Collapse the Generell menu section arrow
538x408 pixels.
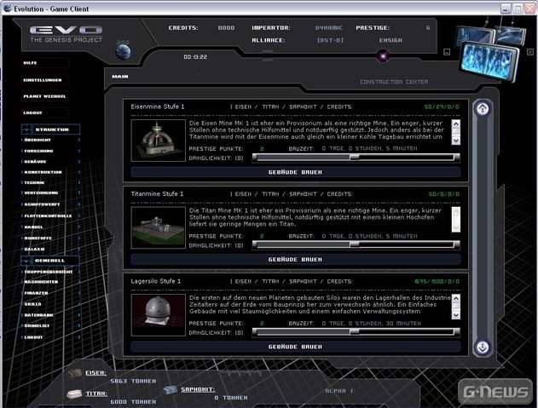coord(26,261)
